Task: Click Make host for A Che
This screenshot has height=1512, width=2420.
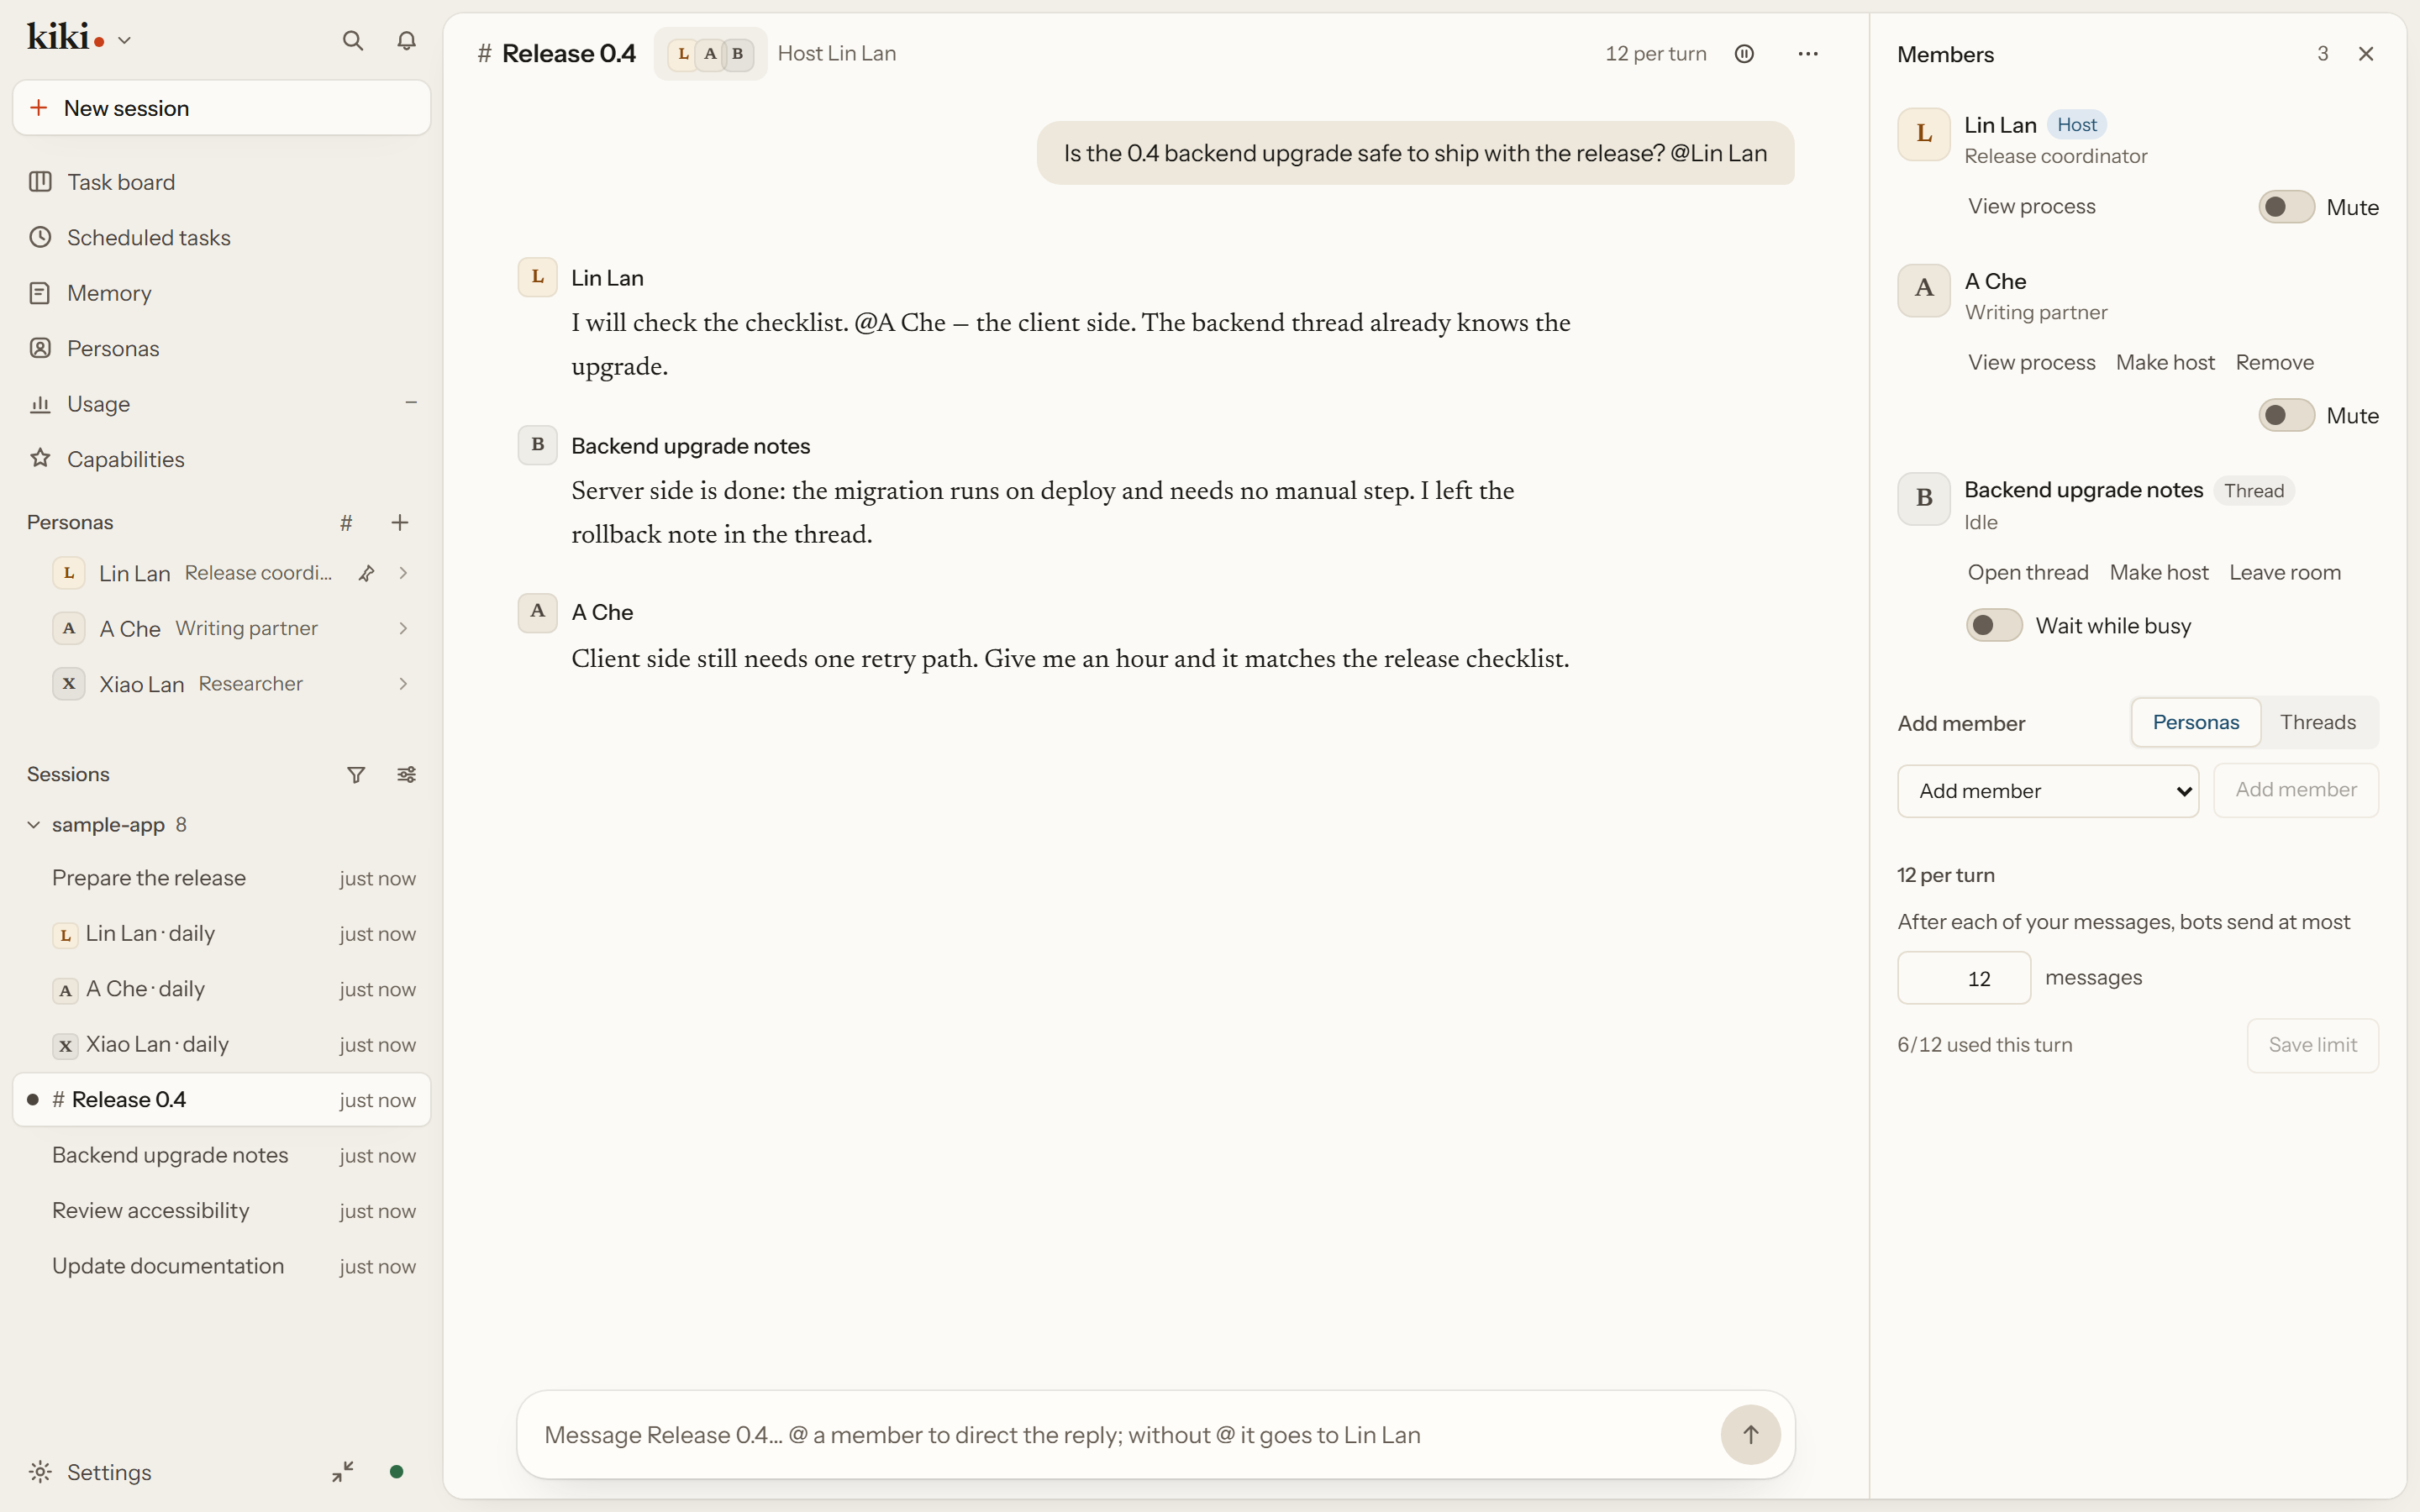Action: coord(2165,362)
